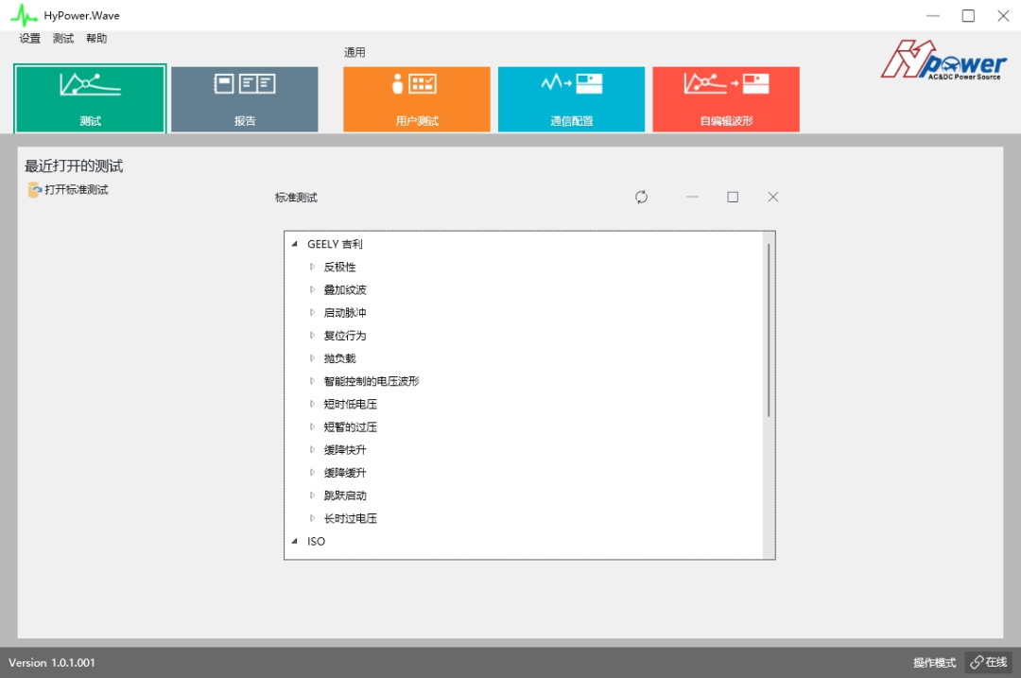Click the 在线 status label

click(x=996, y=662)
